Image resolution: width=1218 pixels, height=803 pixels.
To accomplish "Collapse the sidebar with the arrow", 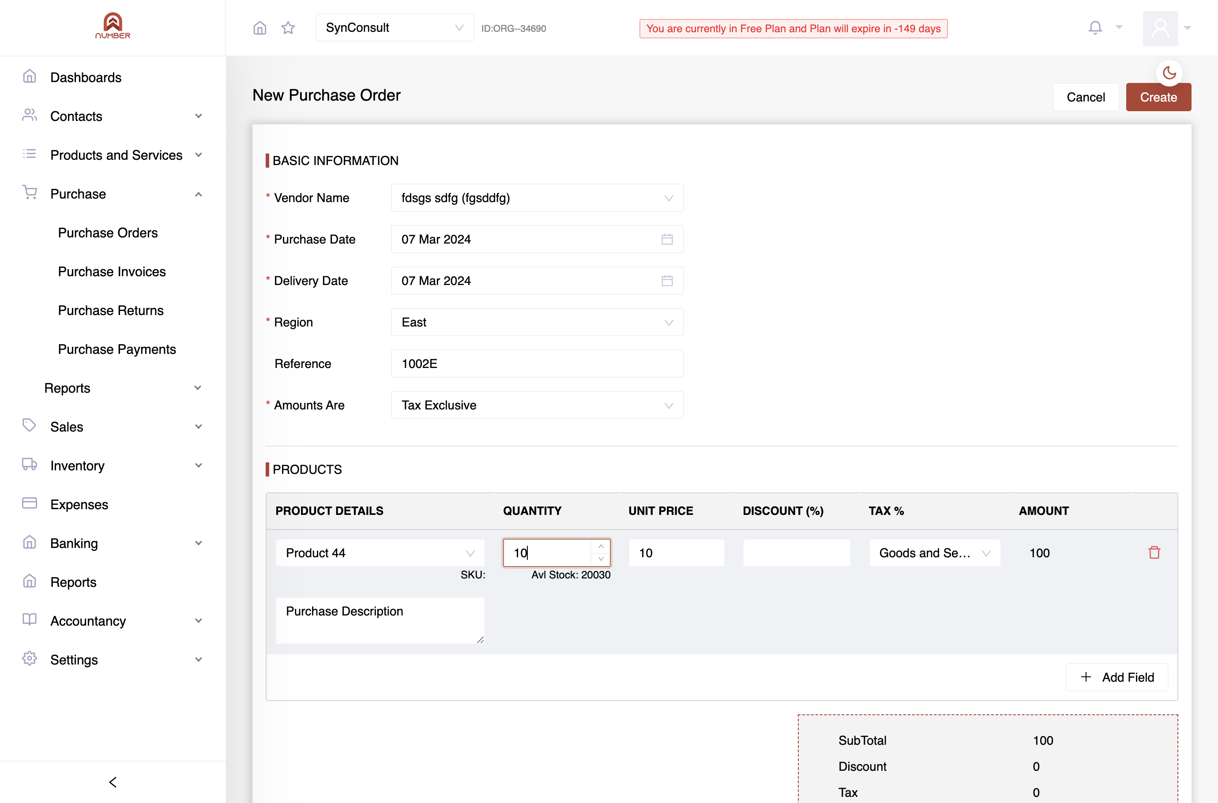I will 113,782.
